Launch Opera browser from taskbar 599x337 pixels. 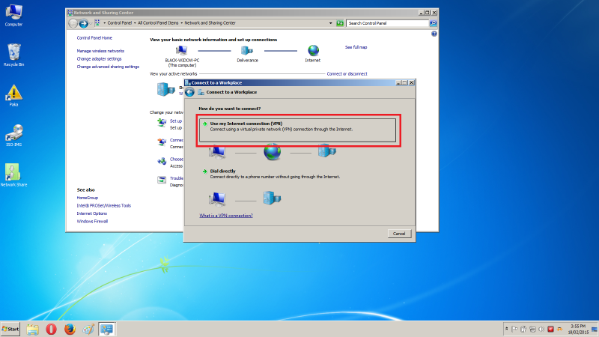52,329
